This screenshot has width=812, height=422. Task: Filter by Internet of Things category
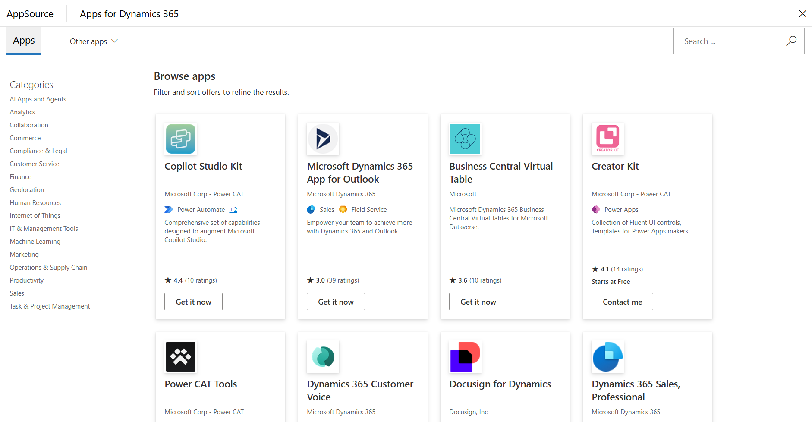[x=35, y=216]
